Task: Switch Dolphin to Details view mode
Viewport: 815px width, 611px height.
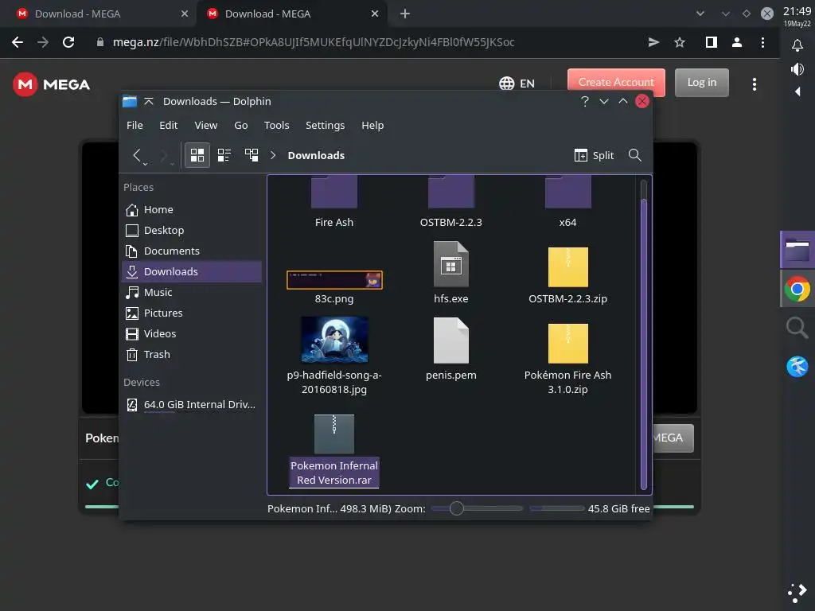Action: pos(252,155)
